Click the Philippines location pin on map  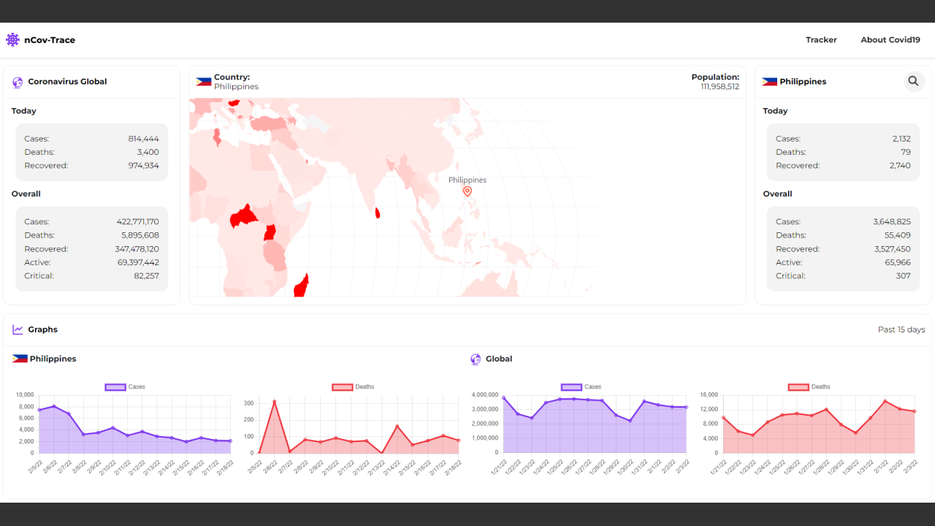coord(467,191)
